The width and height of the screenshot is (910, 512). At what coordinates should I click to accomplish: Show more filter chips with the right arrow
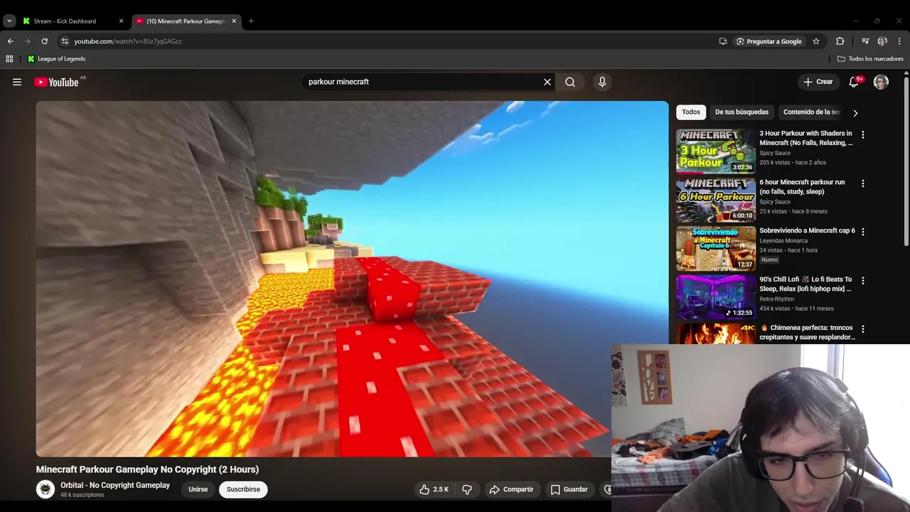click(x=855, y=112)
